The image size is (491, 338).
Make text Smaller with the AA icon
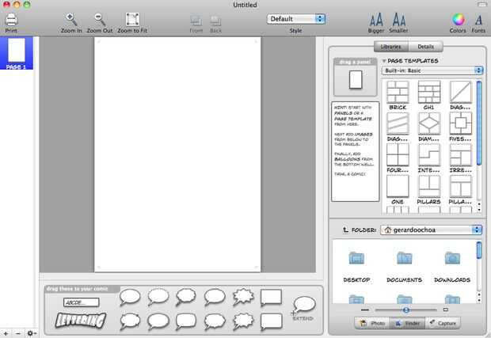coord(398,20)
